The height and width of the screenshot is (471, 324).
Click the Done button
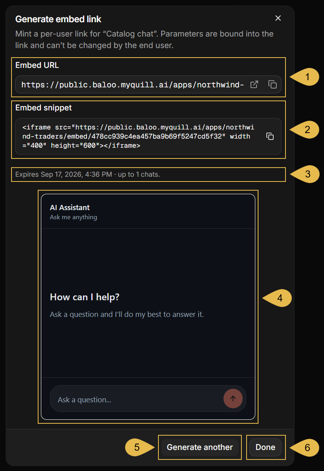click(x=266, y=447)
